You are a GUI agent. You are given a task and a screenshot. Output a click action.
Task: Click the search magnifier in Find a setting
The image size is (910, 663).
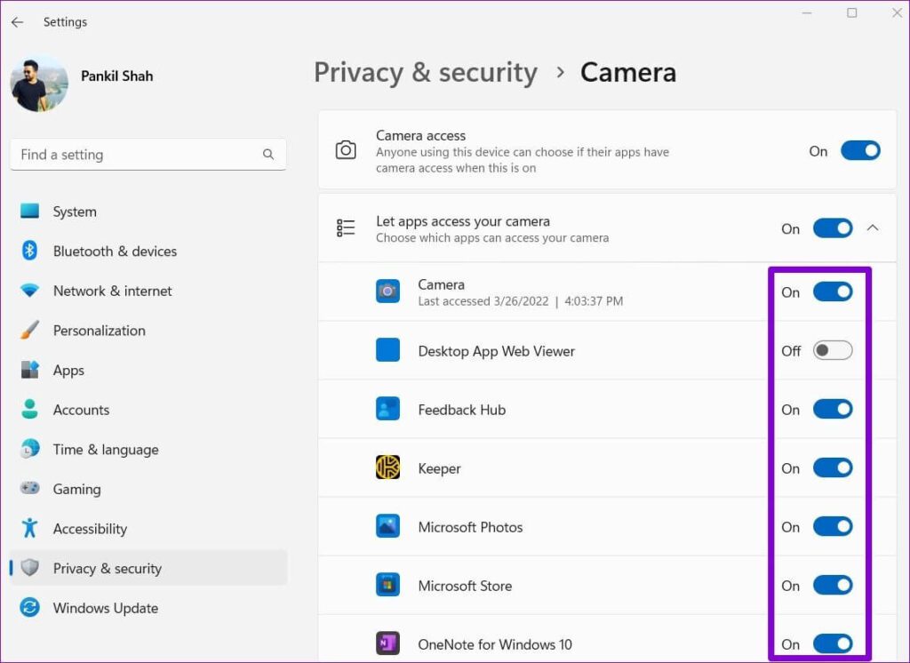click(x=268, y=154)
